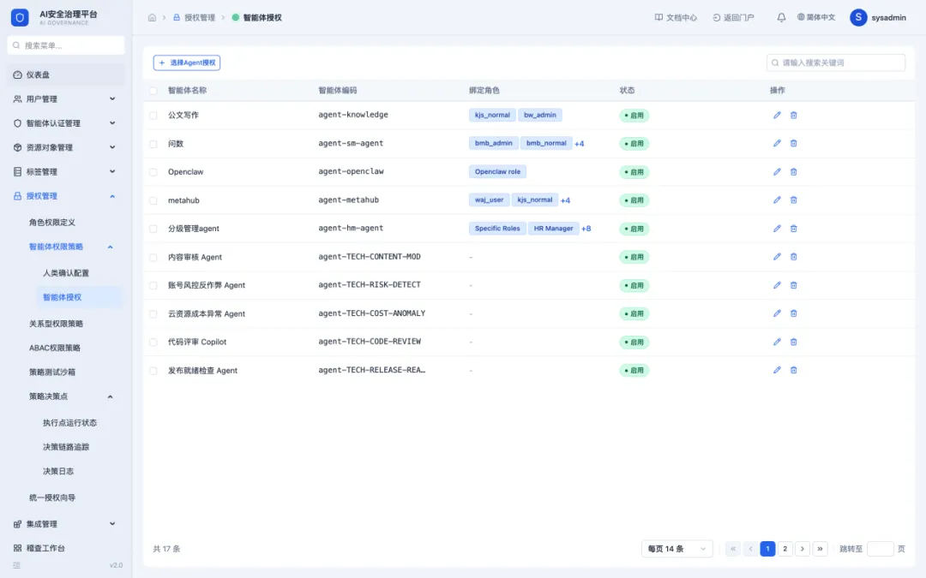The image size is (926, 578).
Task: Edit the metahub agent authorization
Action: click(777, 200)
